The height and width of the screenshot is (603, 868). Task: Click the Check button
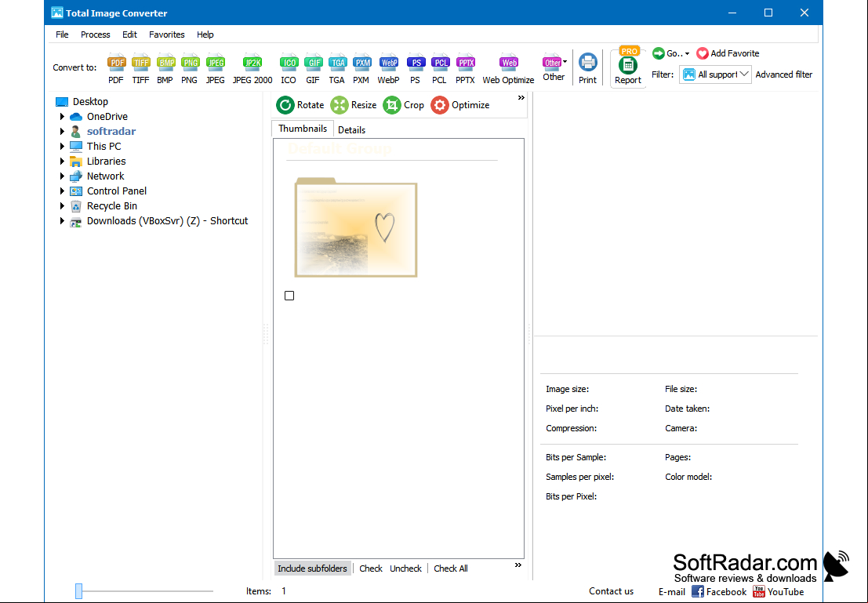click(370, 568)
